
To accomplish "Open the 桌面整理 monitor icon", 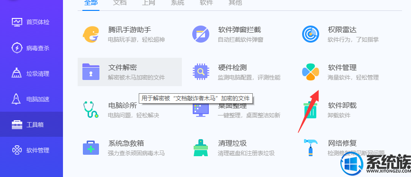I will pyautogui.click(x=201, y=110).
